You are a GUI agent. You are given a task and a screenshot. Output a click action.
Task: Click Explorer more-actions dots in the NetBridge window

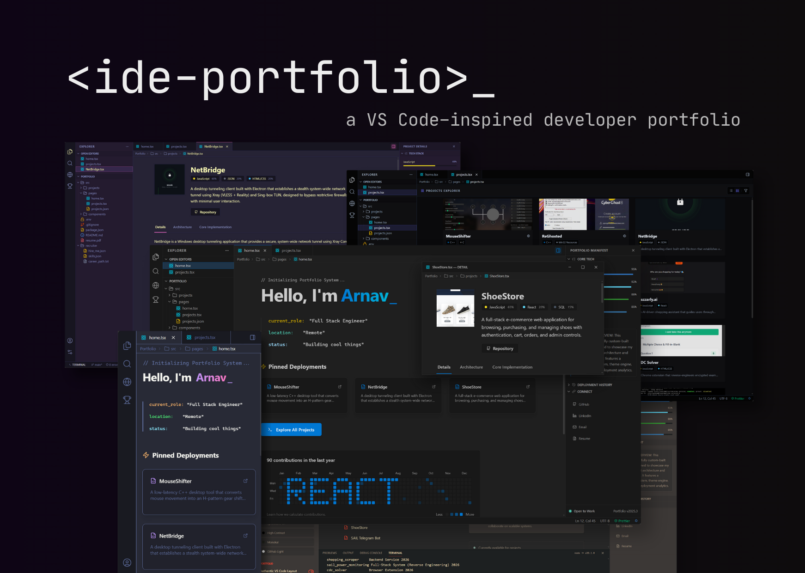[127, 146]
